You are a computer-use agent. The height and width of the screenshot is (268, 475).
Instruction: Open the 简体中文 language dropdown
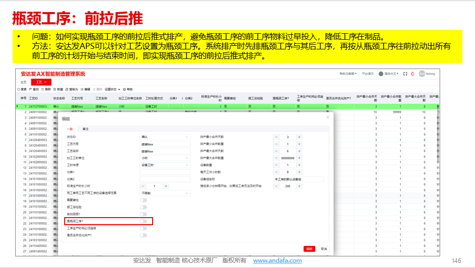tap(392, 74)
